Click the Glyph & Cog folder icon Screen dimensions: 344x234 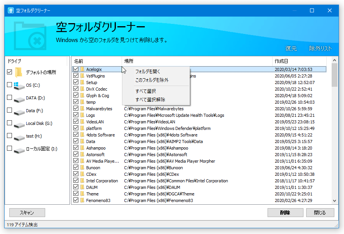click(82, 96)
